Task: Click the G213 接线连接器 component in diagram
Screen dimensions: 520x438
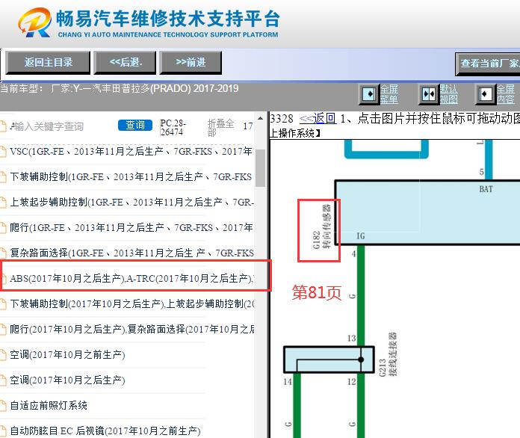Action: 329,360
